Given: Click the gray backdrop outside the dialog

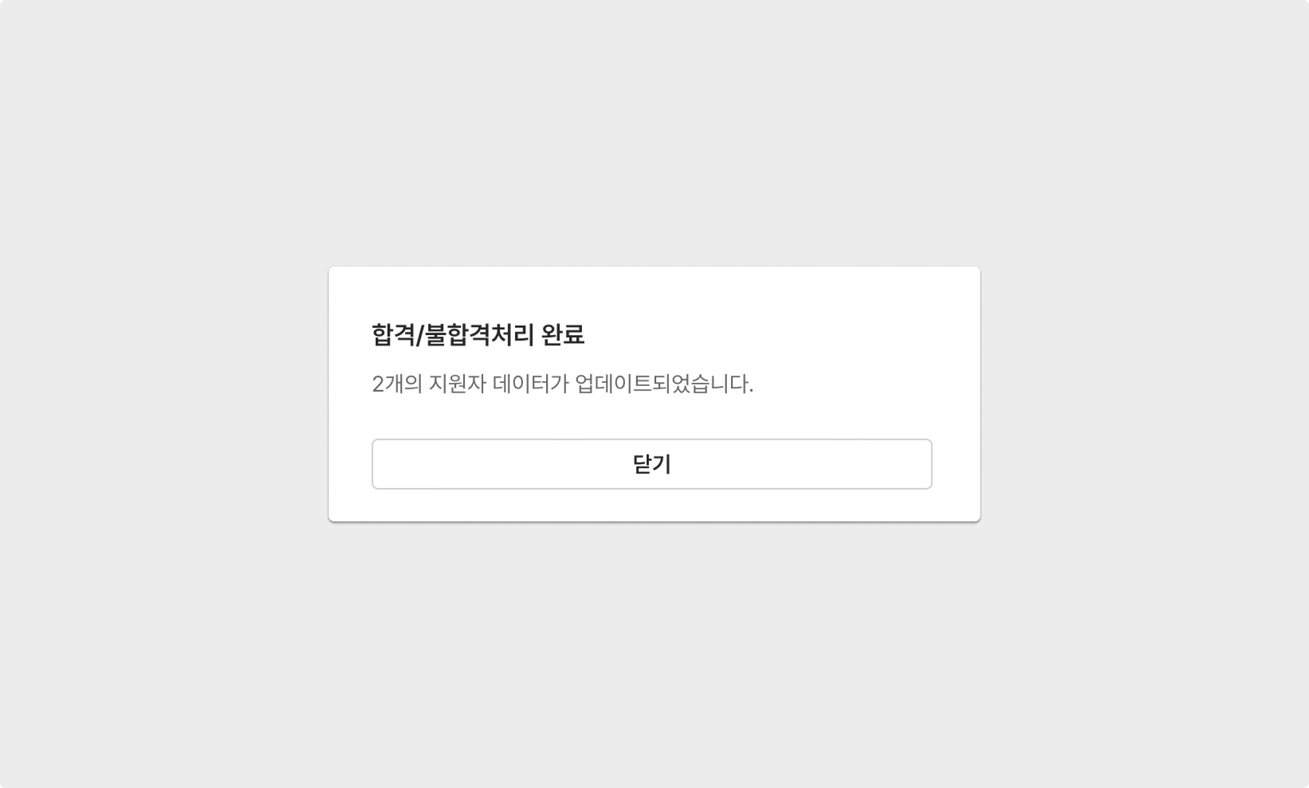Looking at the screenshot, I should pyautogui.click(x=164, y=396).
